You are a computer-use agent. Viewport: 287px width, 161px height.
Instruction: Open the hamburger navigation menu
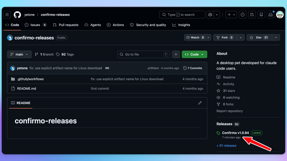tap(7, 15)
